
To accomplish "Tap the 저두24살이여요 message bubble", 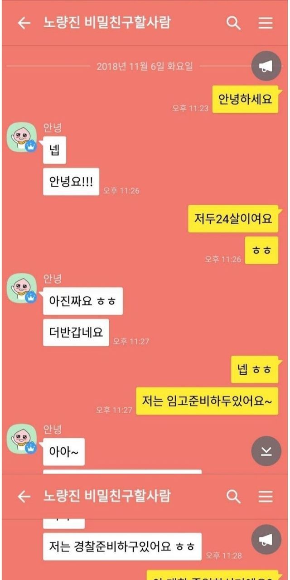I will click(233, 219).
